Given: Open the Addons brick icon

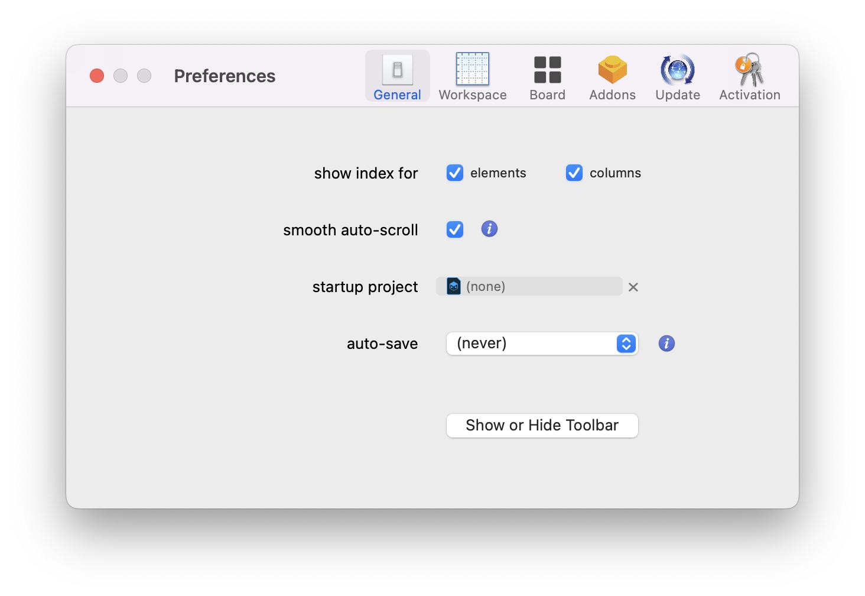Looking at the screenshot, I should [x=612, y=70].
